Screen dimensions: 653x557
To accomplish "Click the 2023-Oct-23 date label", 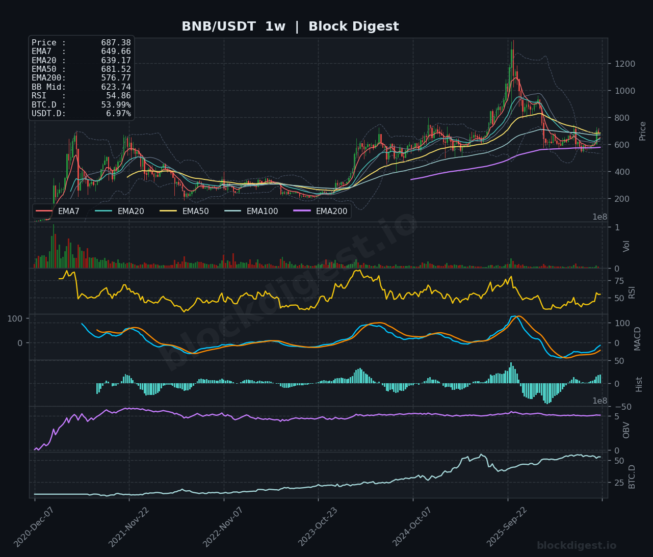I will click(x=317, y=527).
